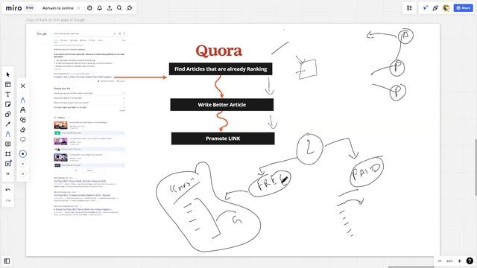This screenshot has height=268, width=477.
Task: Click the frame title above the board
Action: [55, 20]
